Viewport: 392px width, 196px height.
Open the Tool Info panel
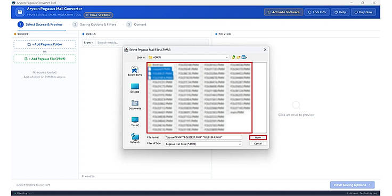coord(317,12)
